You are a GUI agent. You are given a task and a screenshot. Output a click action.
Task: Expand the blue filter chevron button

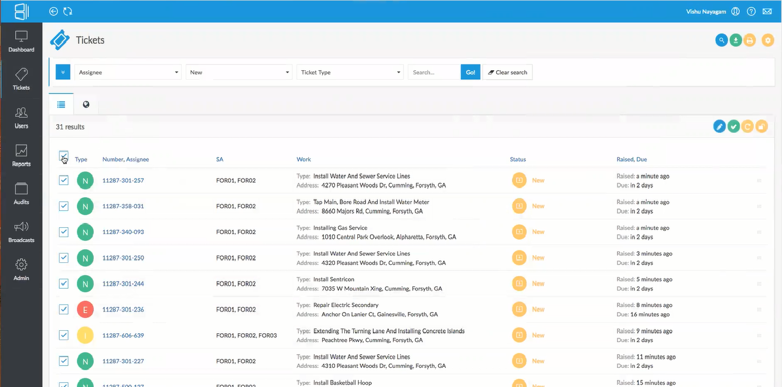pyautogui.click(x=63, y=72)
